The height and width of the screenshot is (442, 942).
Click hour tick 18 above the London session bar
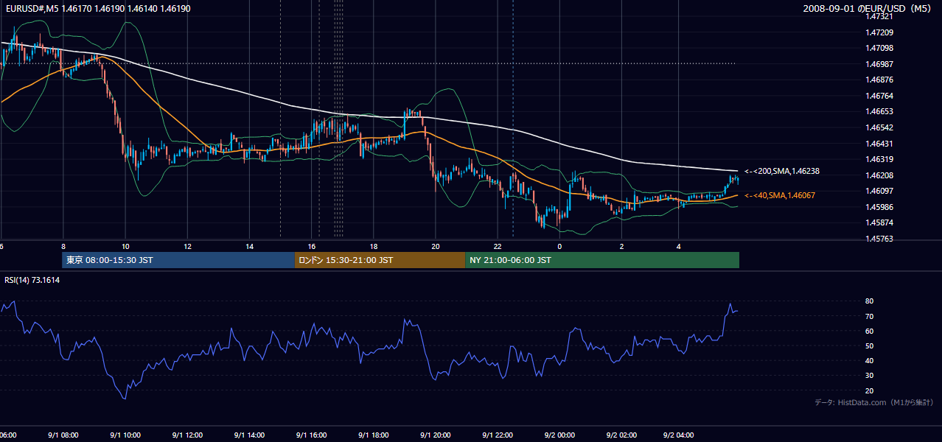point(373,246)
